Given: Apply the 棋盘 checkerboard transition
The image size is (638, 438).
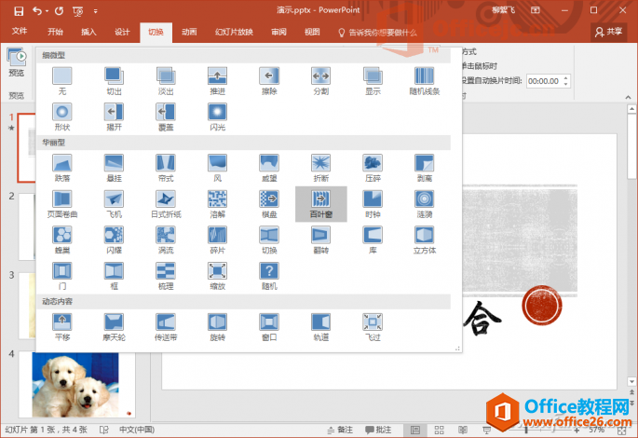Looking at the screenshot, I should point(269,204).
